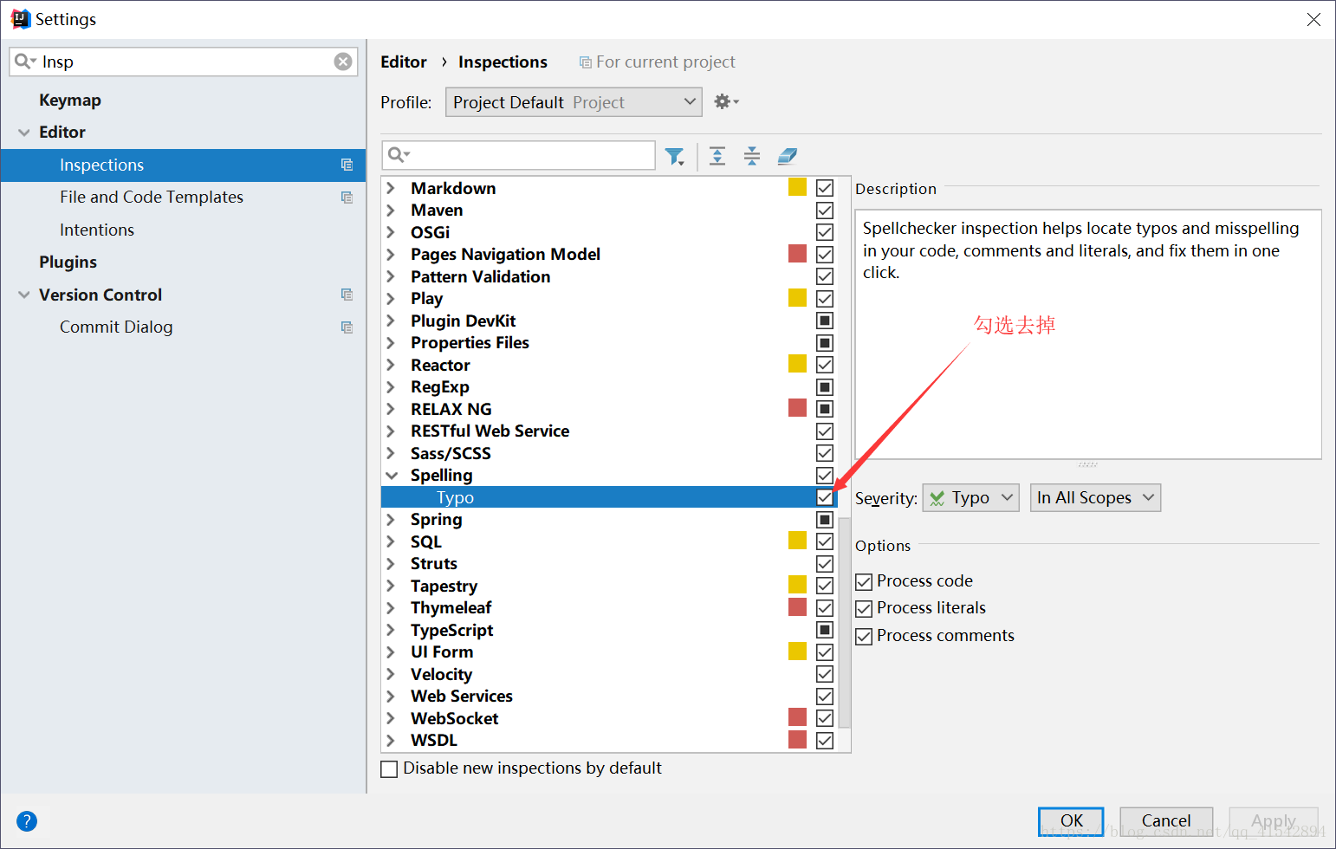This screenshot has width=1336, height=849.
Task: Expand all inspection groups
Action: point(717,156)
